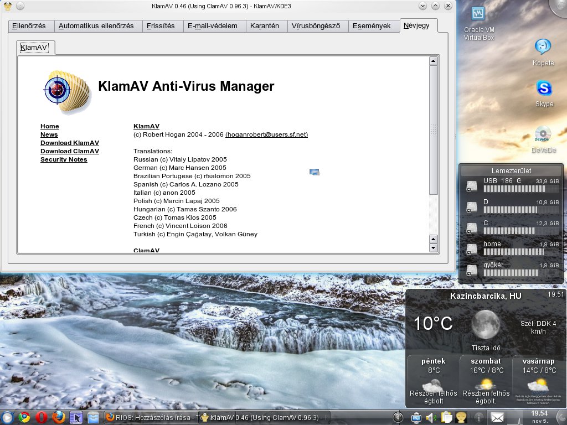Open the clipboard (Klipper) tray icon
The width and height of the screenshot is (567, 425).
447,417
